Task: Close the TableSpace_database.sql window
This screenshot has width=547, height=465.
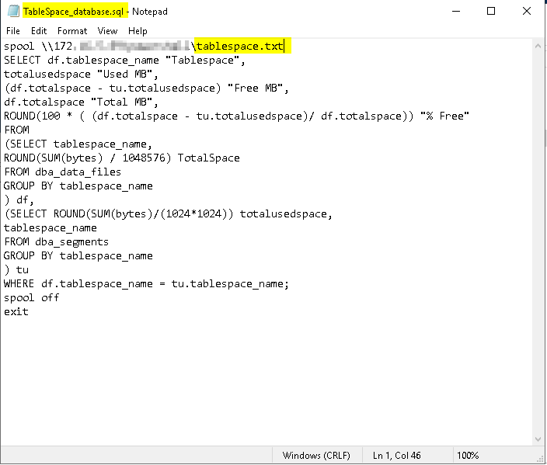Action: 527,12
